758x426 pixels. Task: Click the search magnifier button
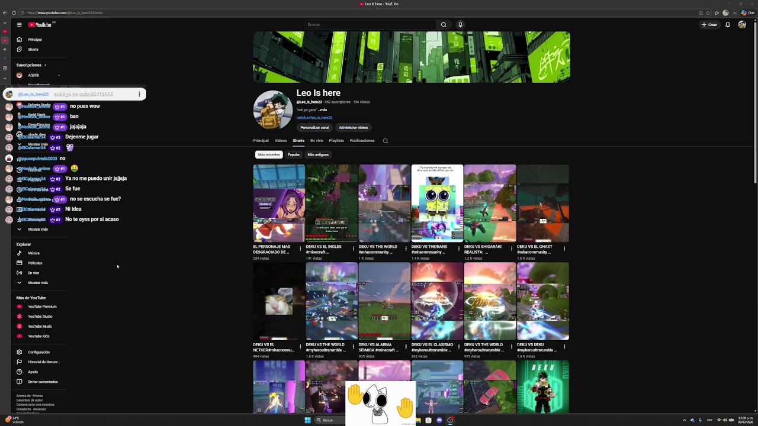443,25
